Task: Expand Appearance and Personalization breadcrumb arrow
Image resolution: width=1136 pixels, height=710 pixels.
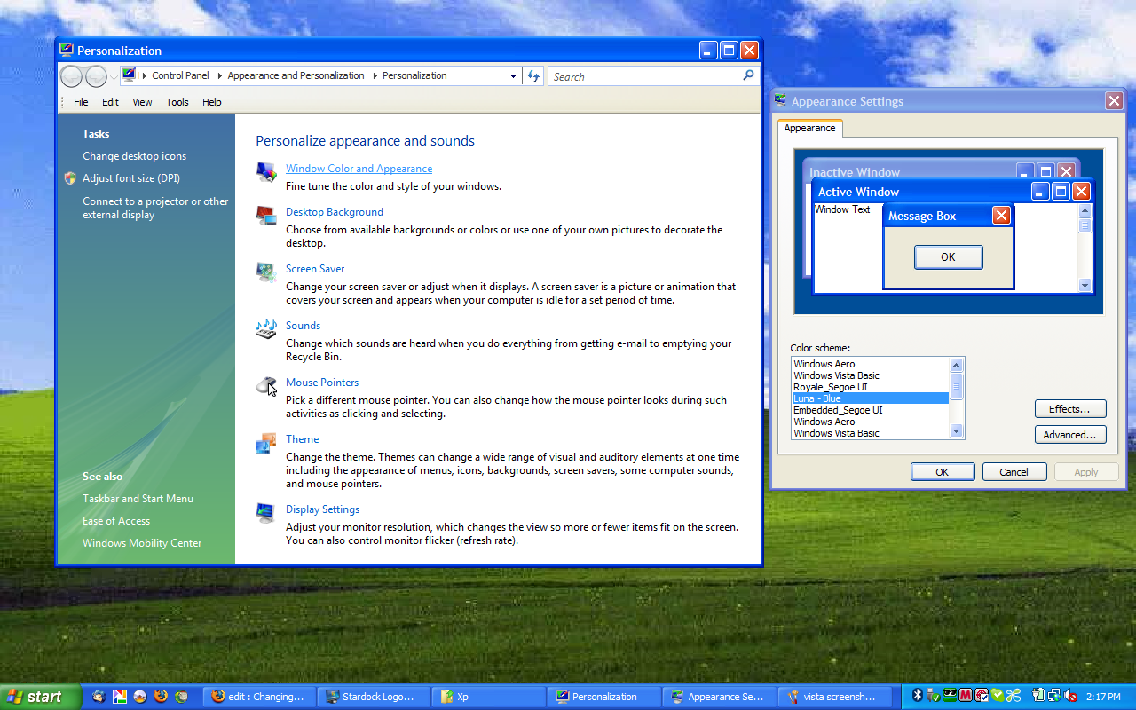Action: pyautogui.click(x=374, y=76)
